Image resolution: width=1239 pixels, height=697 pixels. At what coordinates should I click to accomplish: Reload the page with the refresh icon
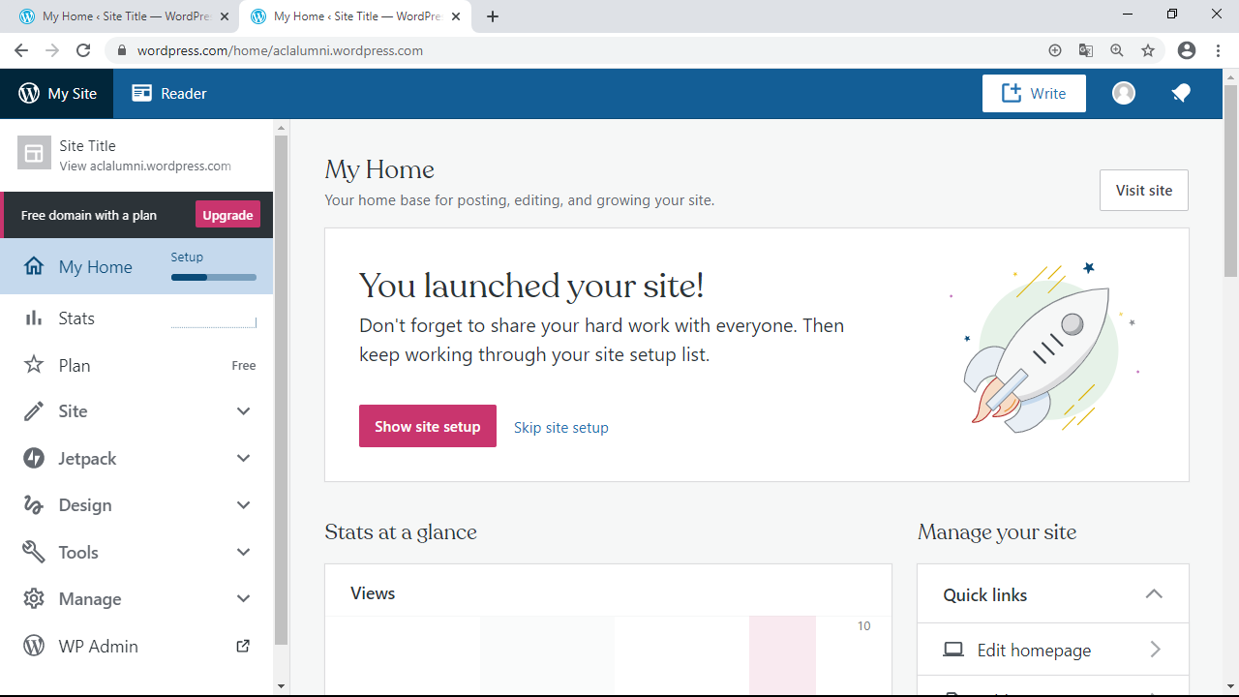pyautogui.click(x=83, y=50)
